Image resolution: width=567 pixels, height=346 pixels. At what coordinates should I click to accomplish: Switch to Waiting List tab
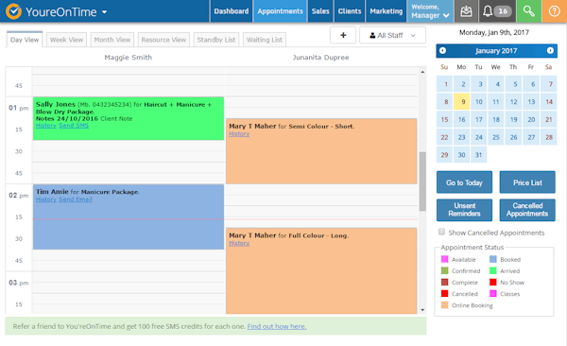265,40
